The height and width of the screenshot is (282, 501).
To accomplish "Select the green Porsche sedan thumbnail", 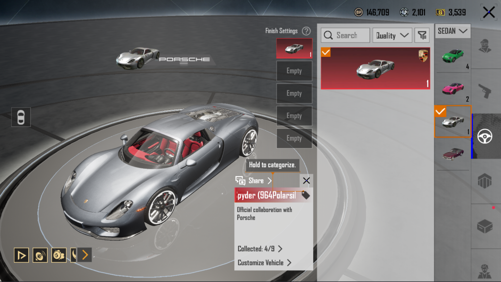I will [x=453, y=56].
